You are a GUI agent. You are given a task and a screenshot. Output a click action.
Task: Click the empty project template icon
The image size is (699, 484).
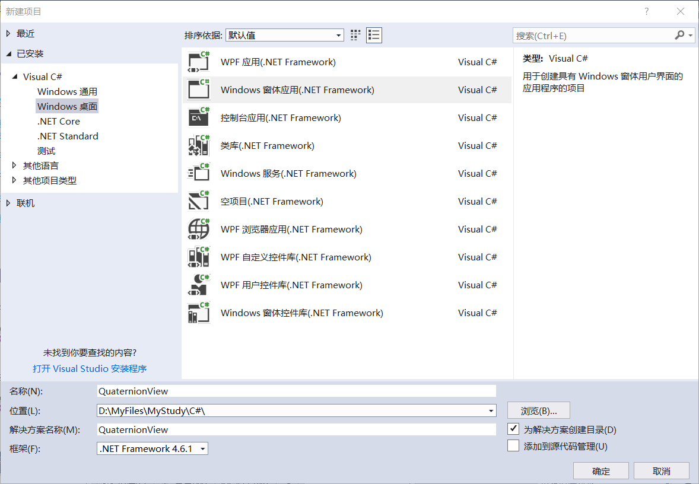click(198, 201)
